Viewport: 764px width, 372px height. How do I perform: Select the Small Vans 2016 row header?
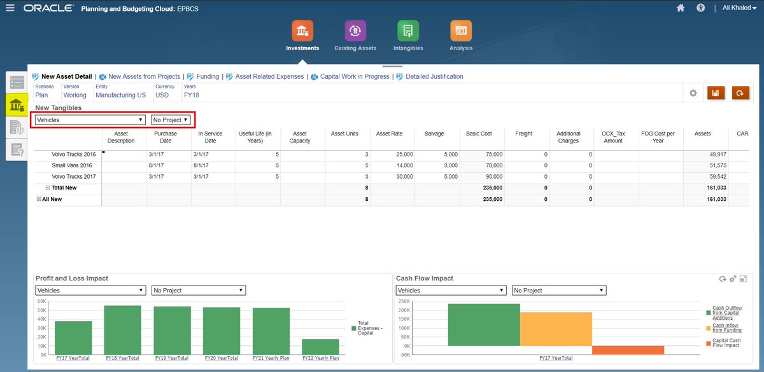click(x=67, y=165)
